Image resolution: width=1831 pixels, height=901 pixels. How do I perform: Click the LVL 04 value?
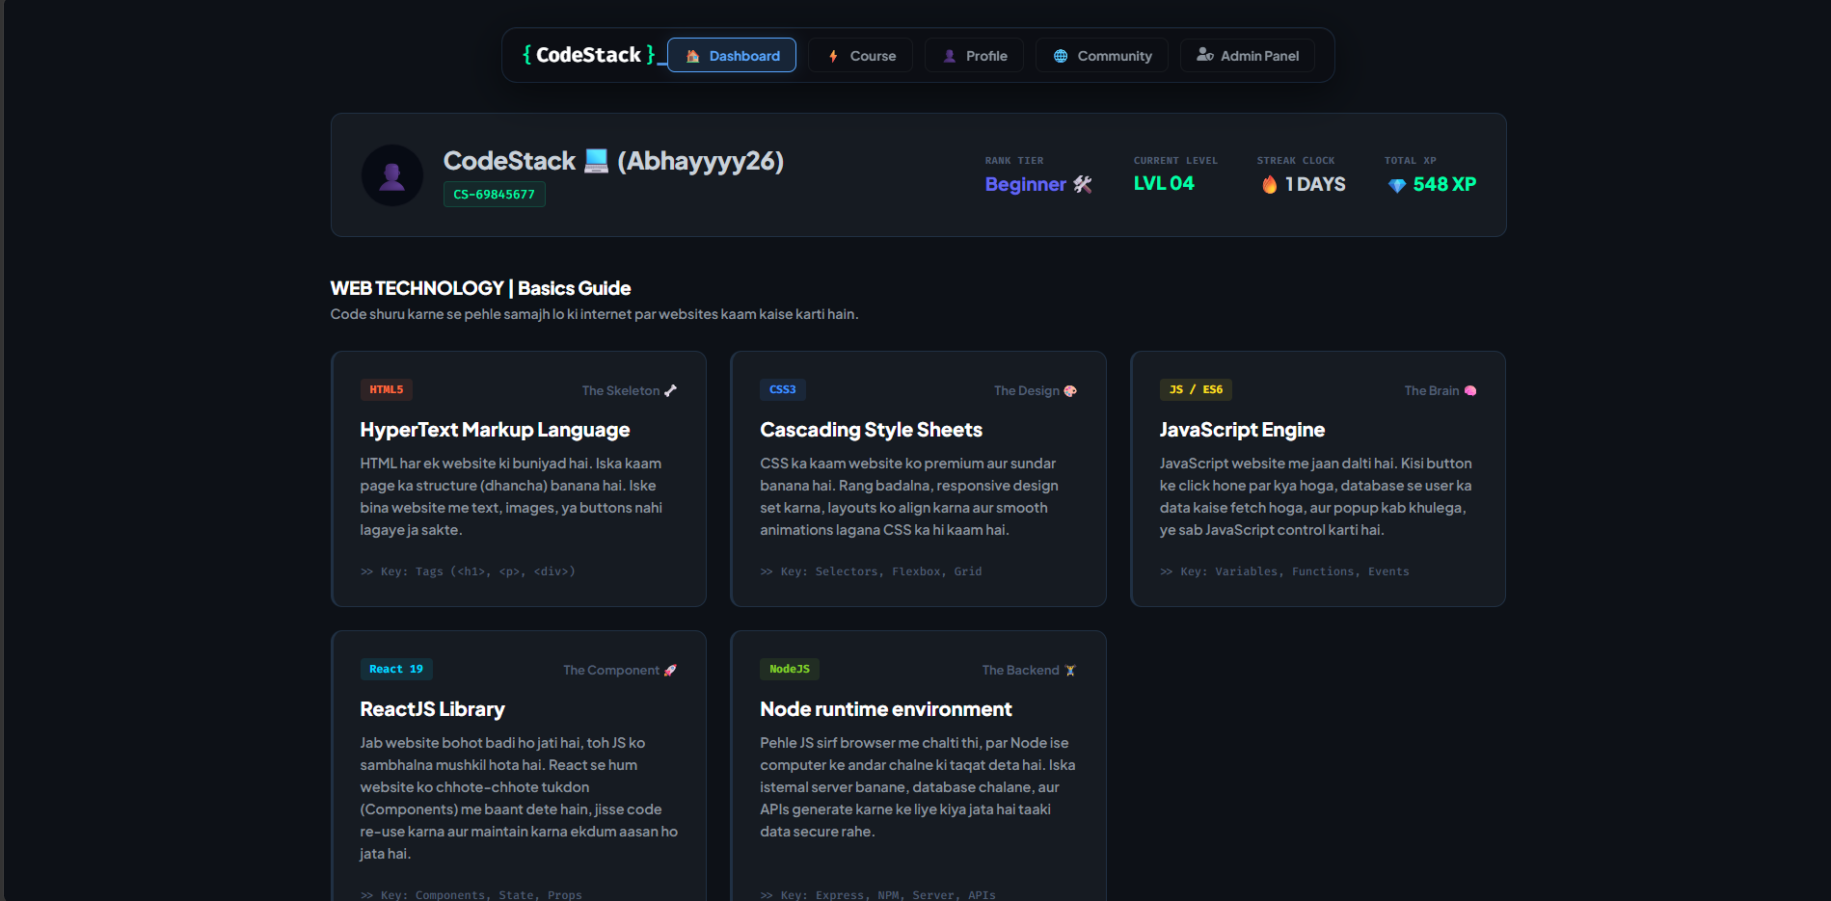1164,183
